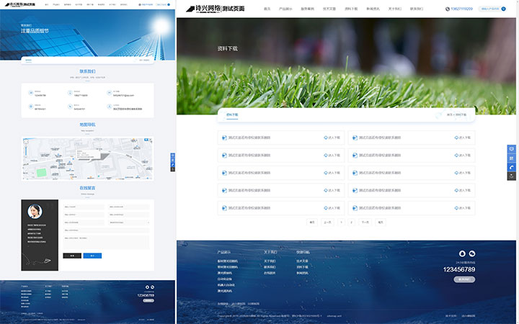The image size is (519, 324).
Task: Click the customer service avatar in message form
Action: (x=35, y=211)
